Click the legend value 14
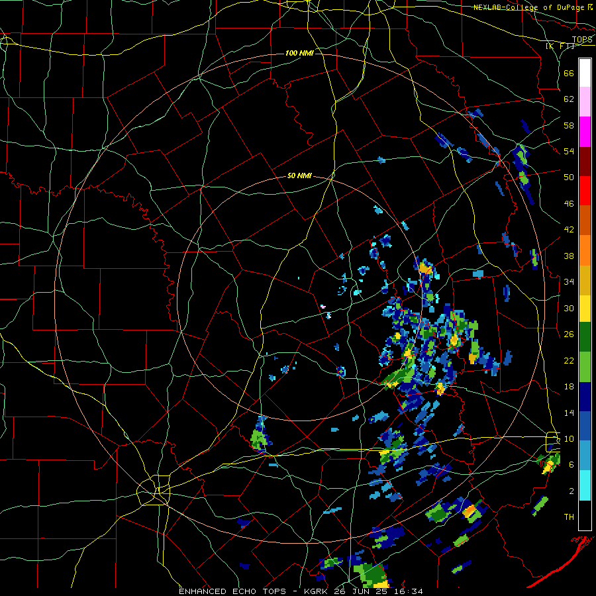Image resolution: width=596 pixels, height=596 pixels. click(x=569, y=413)
